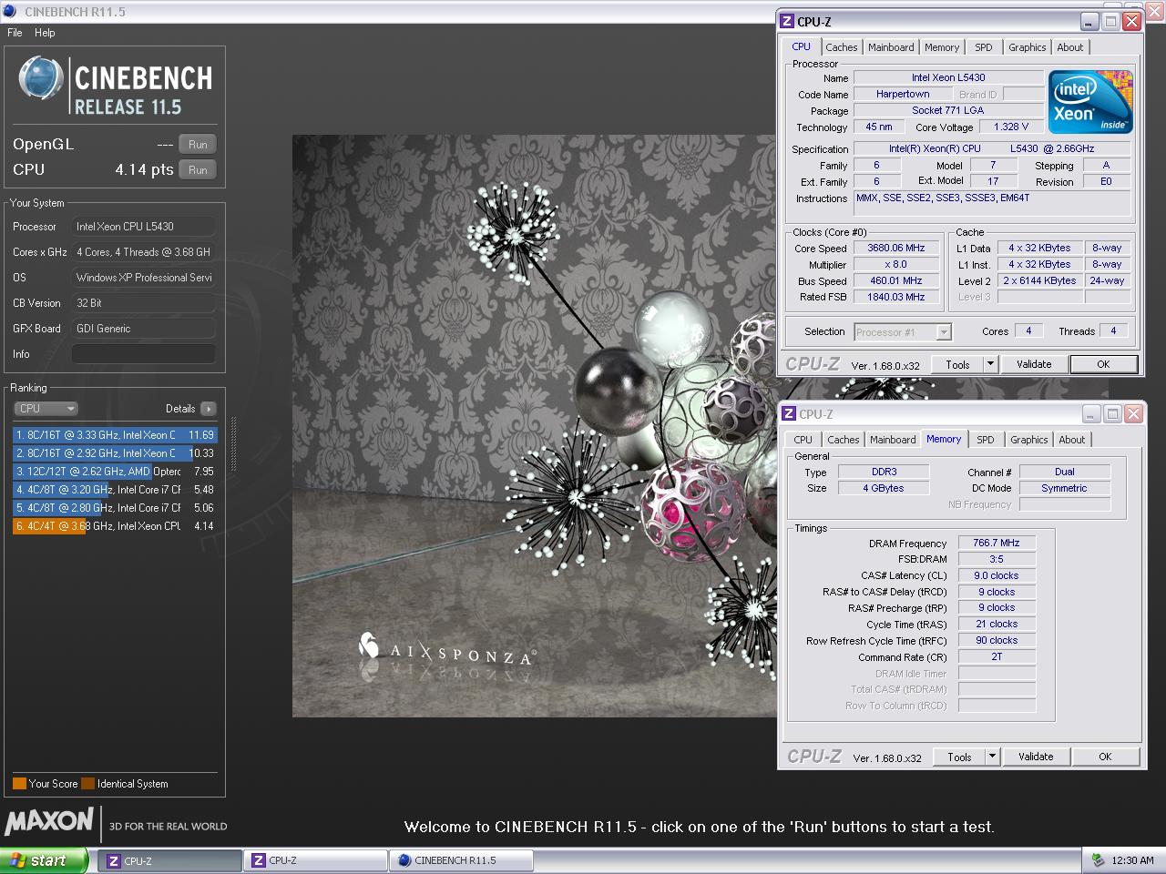Switch to SPD tab in top CPU-Z

(984, 47)
